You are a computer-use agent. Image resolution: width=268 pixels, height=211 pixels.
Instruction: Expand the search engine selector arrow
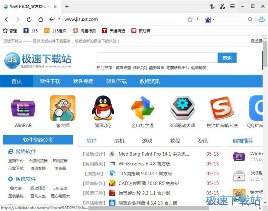214,19
